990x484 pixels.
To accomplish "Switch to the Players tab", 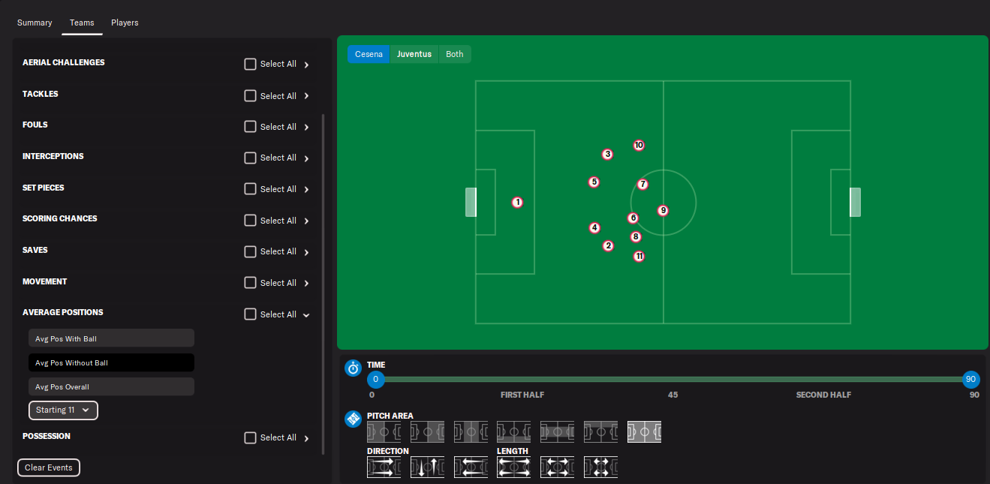I will pos(125,23).
